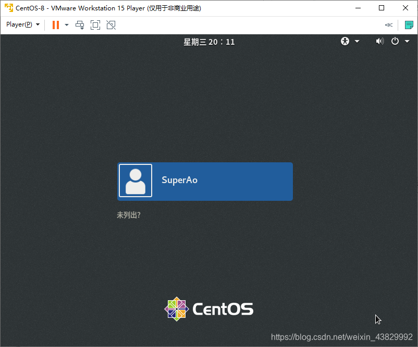Select the Suspend virtual machine icon
This screenshot has width=418, height=347.
(55, 24)
